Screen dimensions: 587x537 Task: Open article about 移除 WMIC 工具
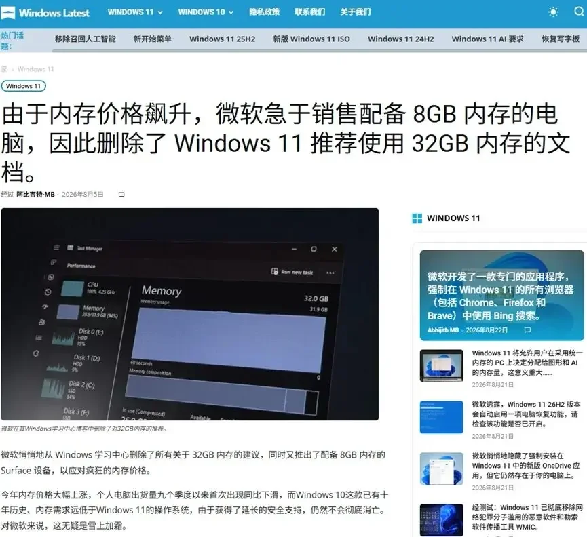pyautogui.click(x=527, y=517)
